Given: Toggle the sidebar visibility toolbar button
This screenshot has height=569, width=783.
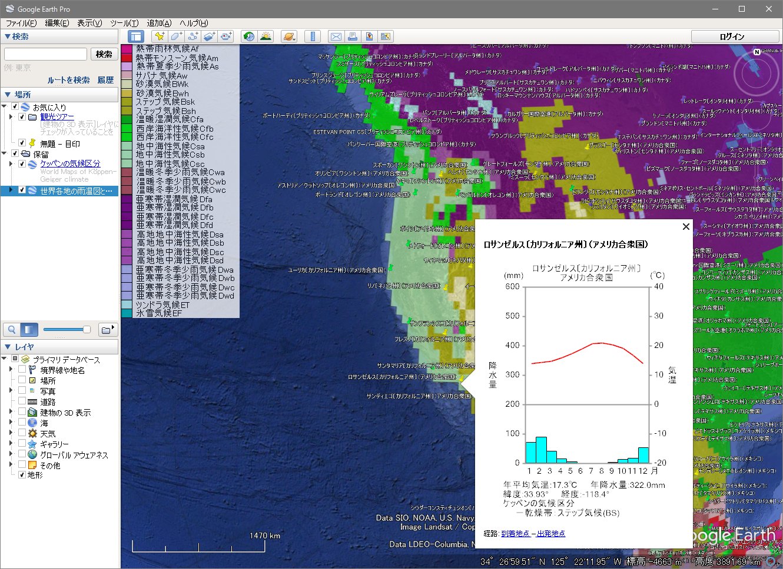Looking at the screenshot, I should [x=136, y=36].
